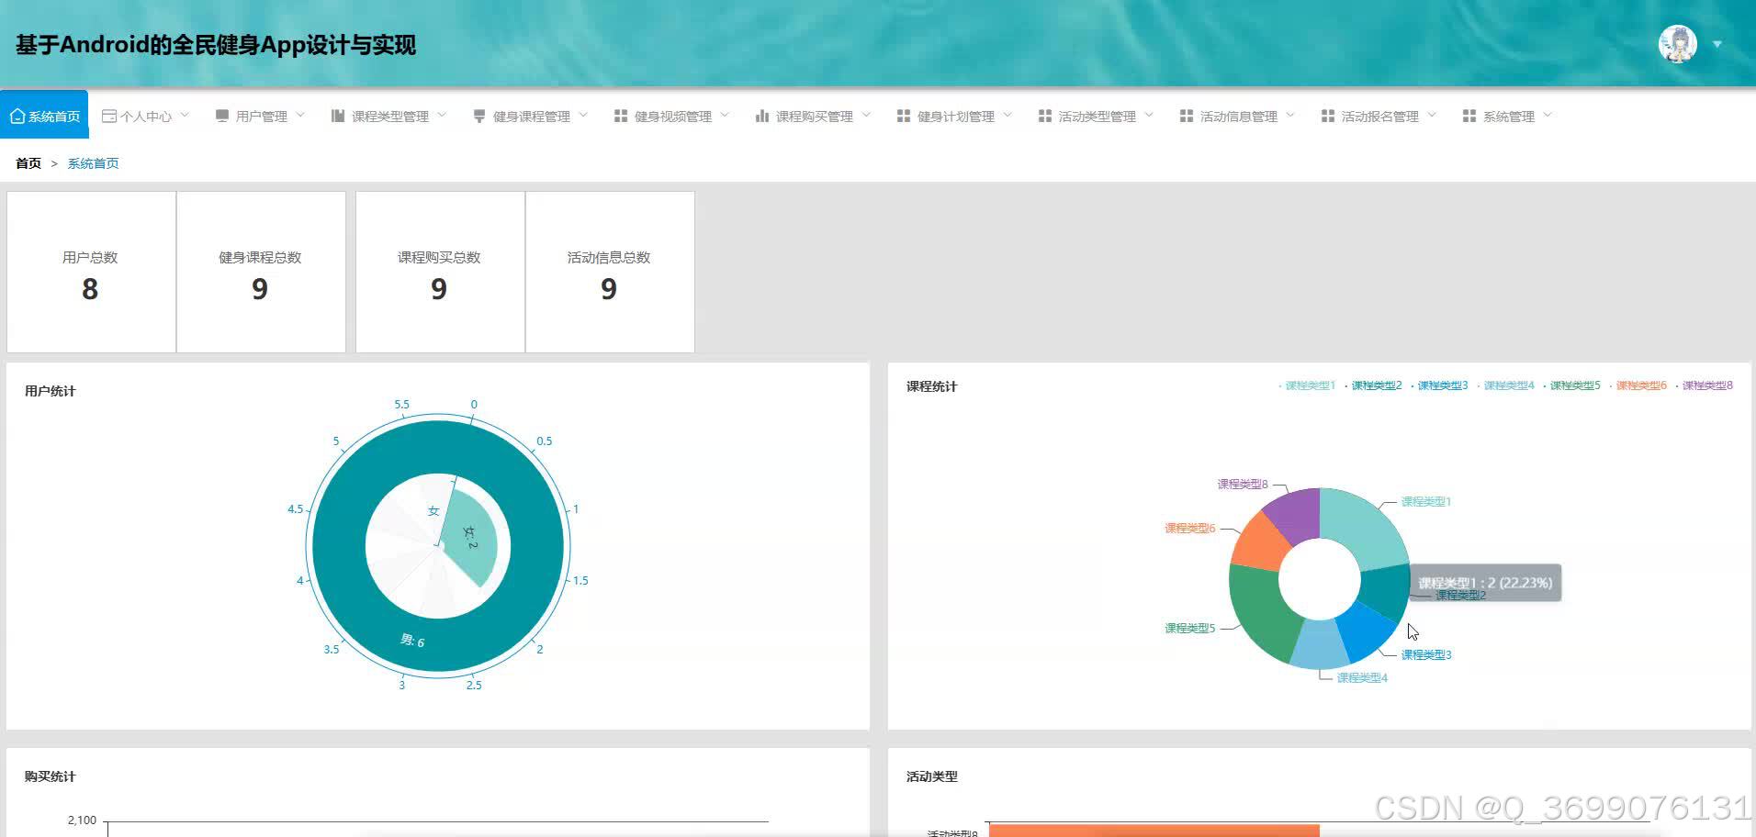Expand the 课程类型管理 chevron
The height and width of the screenshot is (837, 1756).
[442, 115]
